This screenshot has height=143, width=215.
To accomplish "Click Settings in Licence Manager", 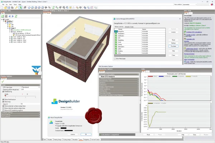I will pyautogui.click(x=173, y=43).
